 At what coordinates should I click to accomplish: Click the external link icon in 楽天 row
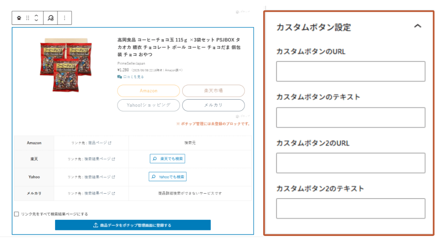113,159
